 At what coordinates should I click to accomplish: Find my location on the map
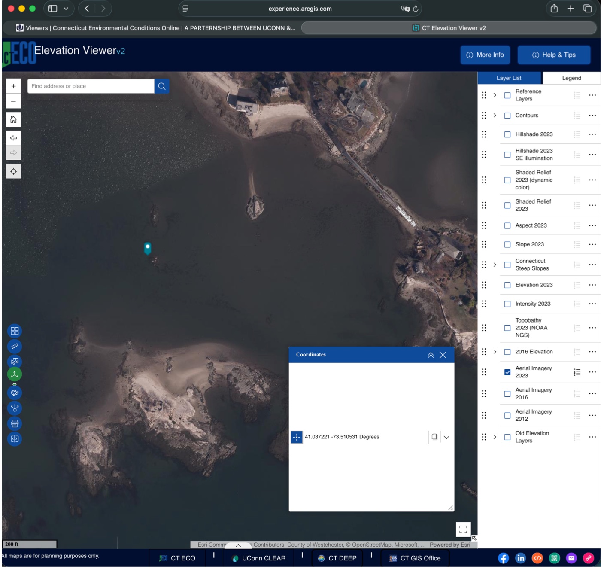13,171
